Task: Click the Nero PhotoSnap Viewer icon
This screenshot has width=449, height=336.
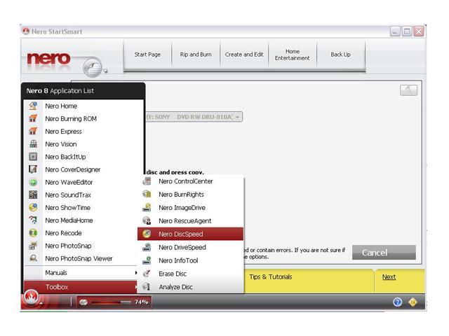Action: click(33, 258)
